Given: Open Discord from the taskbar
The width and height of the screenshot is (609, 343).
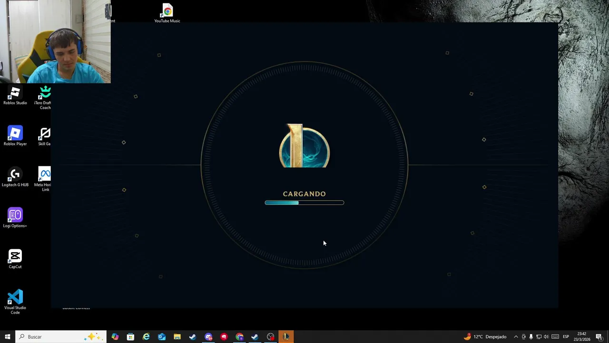Looking at the screenshot, I should pyautogui.click(x=208, y=337).
